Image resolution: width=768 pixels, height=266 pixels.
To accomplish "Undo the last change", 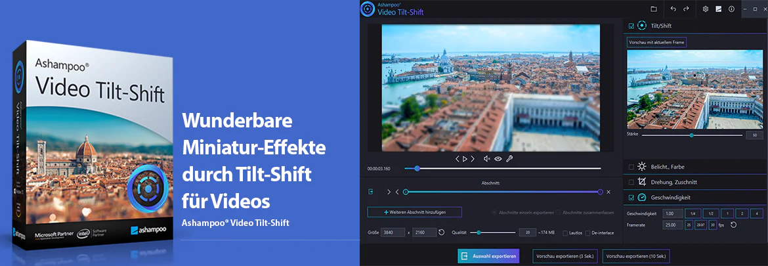I will (x=673, y=9).
